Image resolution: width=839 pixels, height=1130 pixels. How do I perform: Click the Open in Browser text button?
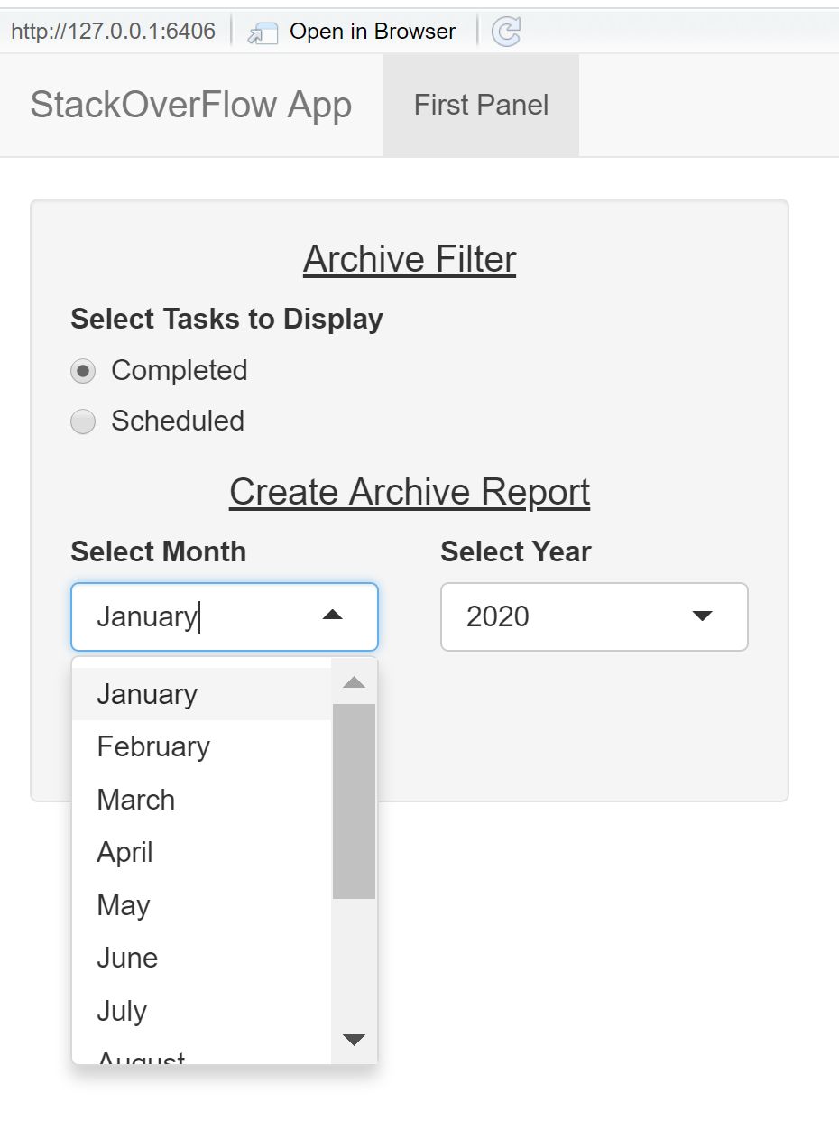coord(373,32)
